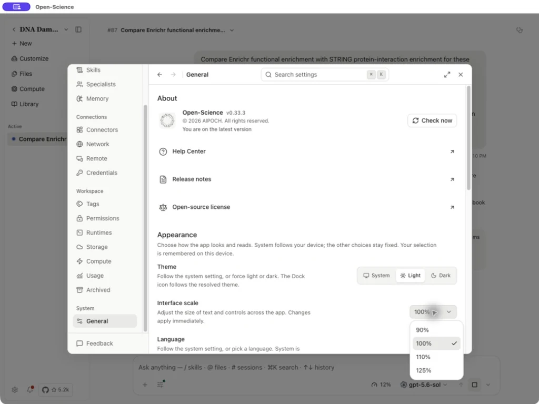Select System theme option
This screenshot has width=539, height=404.
(377, 276)
